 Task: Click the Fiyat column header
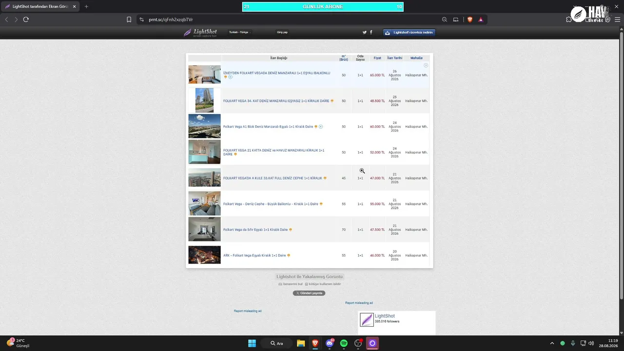377,58
